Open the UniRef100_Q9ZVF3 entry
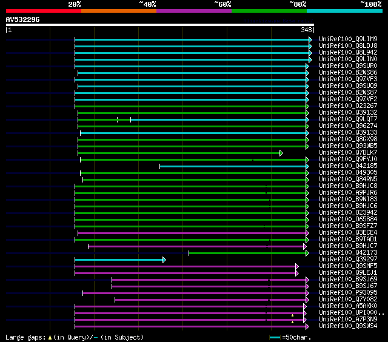Image resolution: width=388 pixels, height=342 pixels. (x=348, y=79)
